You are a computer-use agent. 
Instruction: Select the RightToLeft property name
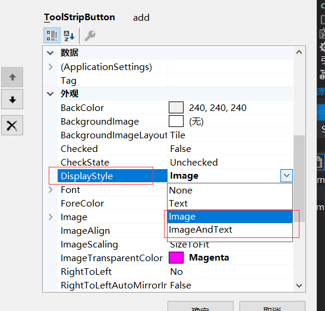(x=86, y=272)
